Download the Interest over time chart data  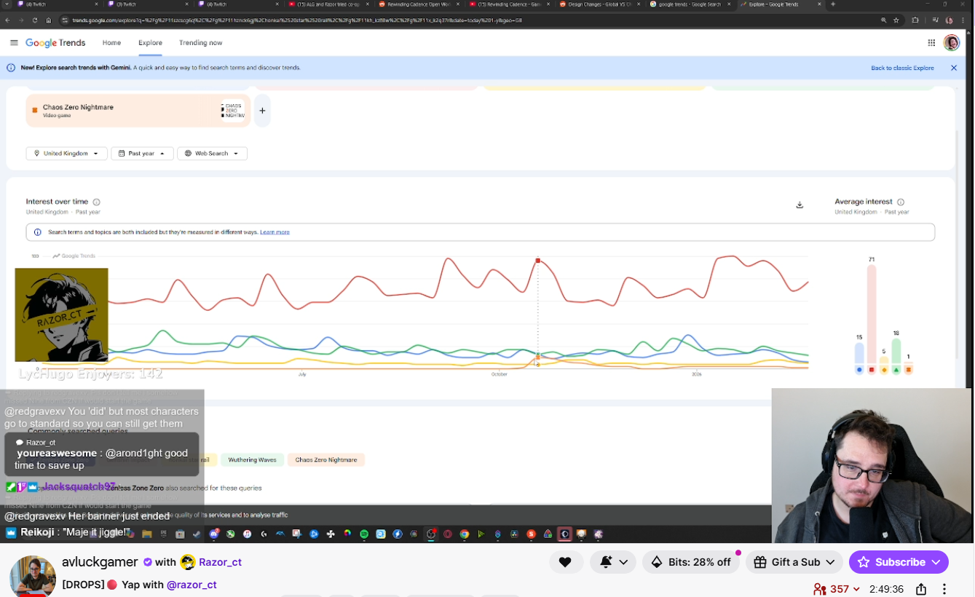click(x=800, y=205)
